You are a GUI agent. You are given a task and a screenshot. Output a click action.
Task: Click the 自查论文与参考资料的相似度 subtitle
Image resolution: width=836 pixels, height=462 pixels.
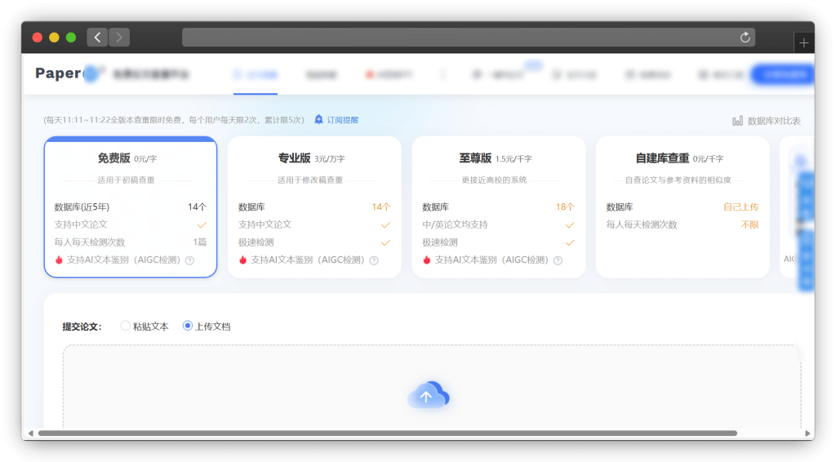point(678,180)
